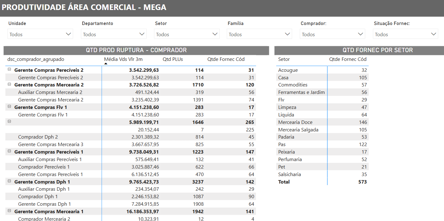The image size is (444, 221).
Task: Open the Setor filter dropdown
Action: [187, 34]
